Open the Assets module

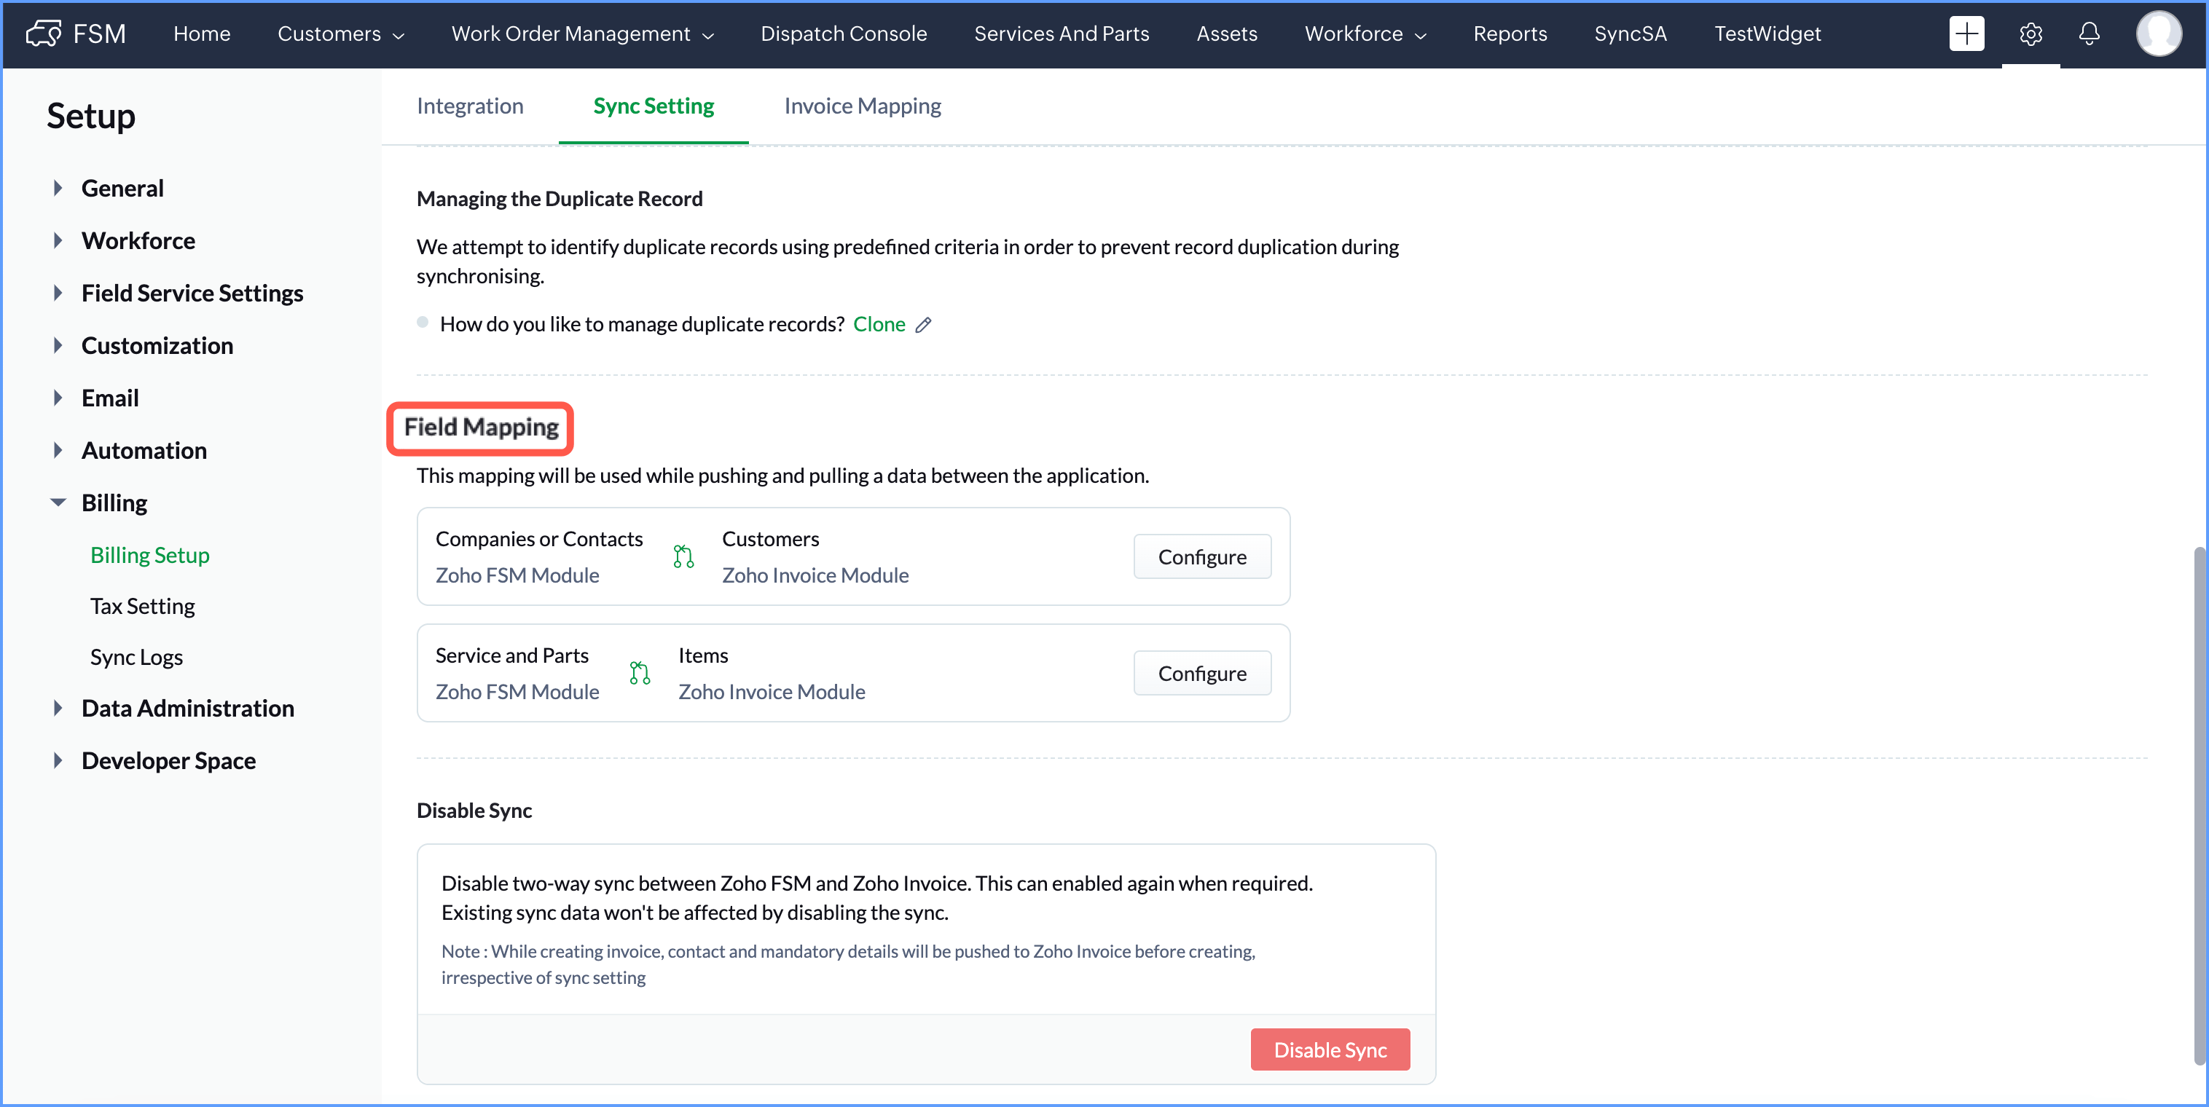(1226, 34)
